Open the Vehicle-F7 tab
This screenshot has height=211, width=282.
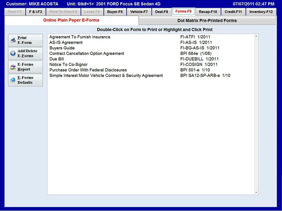[139, 12]
